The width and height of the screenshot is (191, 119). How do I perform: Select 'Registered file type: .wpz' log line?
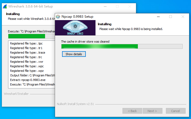coord(27,71)
